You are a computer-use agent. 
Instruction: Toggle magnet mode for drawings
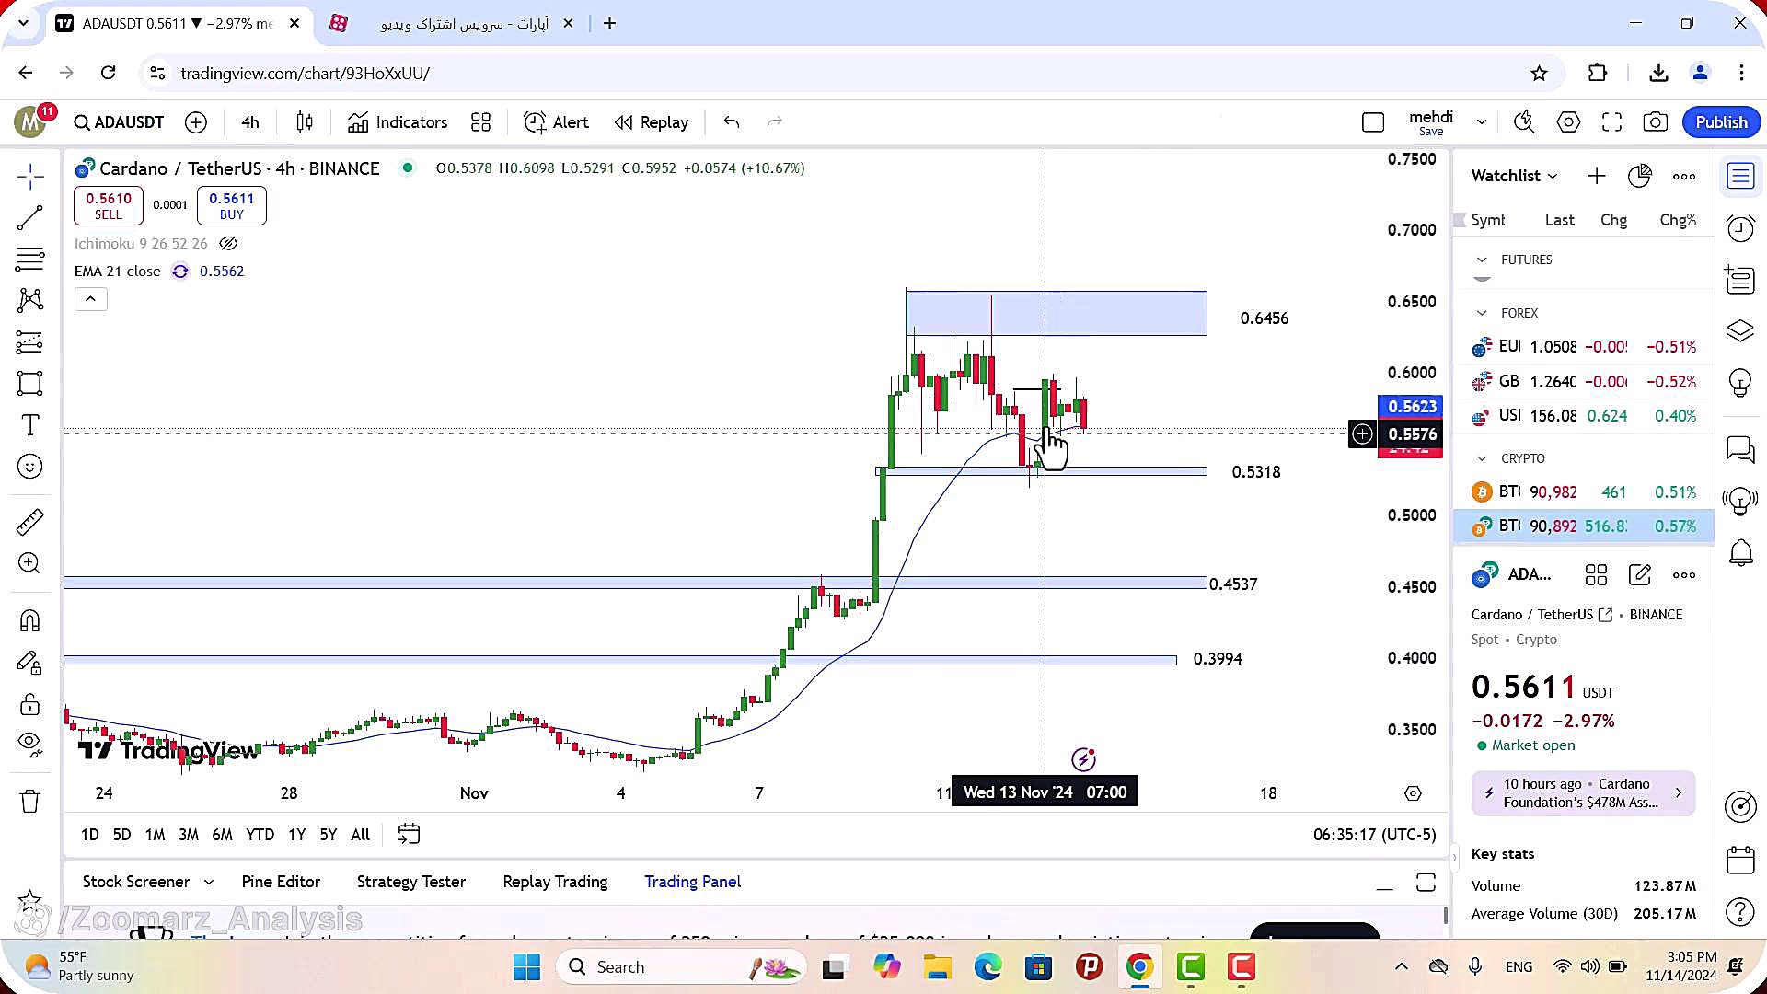pyautogui.click(x=30, y=621)
